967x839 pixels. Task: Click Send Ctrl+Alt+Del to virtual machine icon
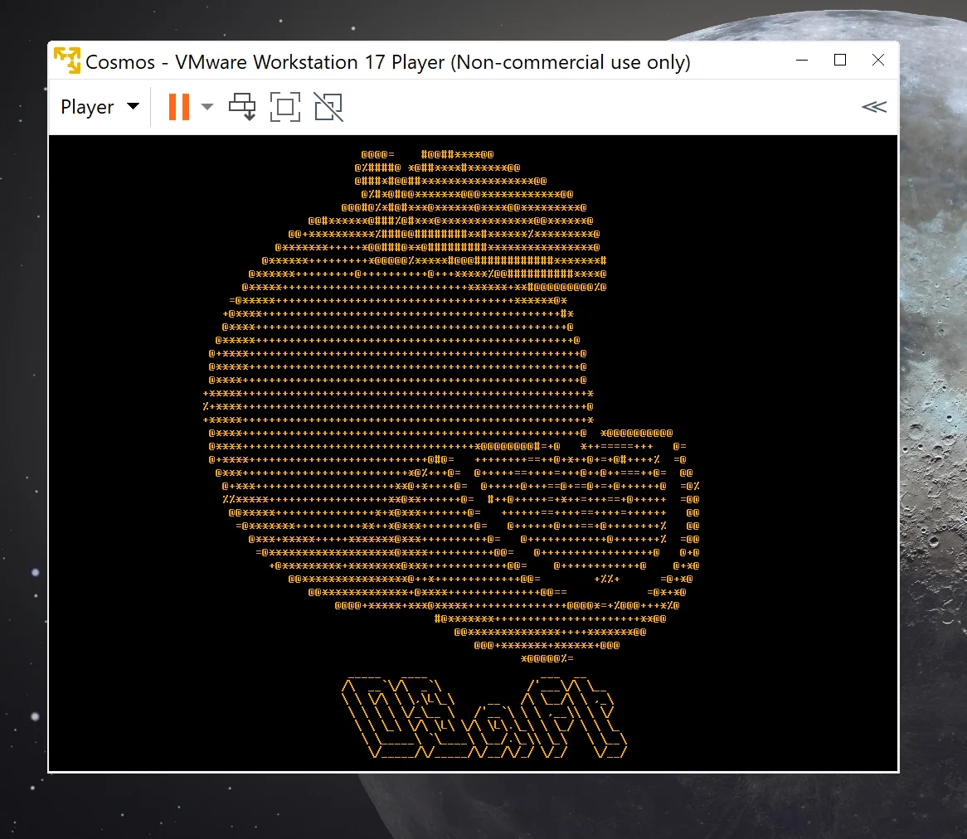(242, 107)
